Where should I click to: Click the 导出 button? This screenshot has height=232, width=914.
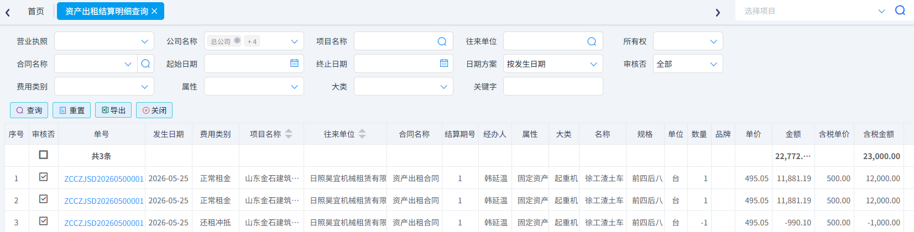(x=113, y=110)
